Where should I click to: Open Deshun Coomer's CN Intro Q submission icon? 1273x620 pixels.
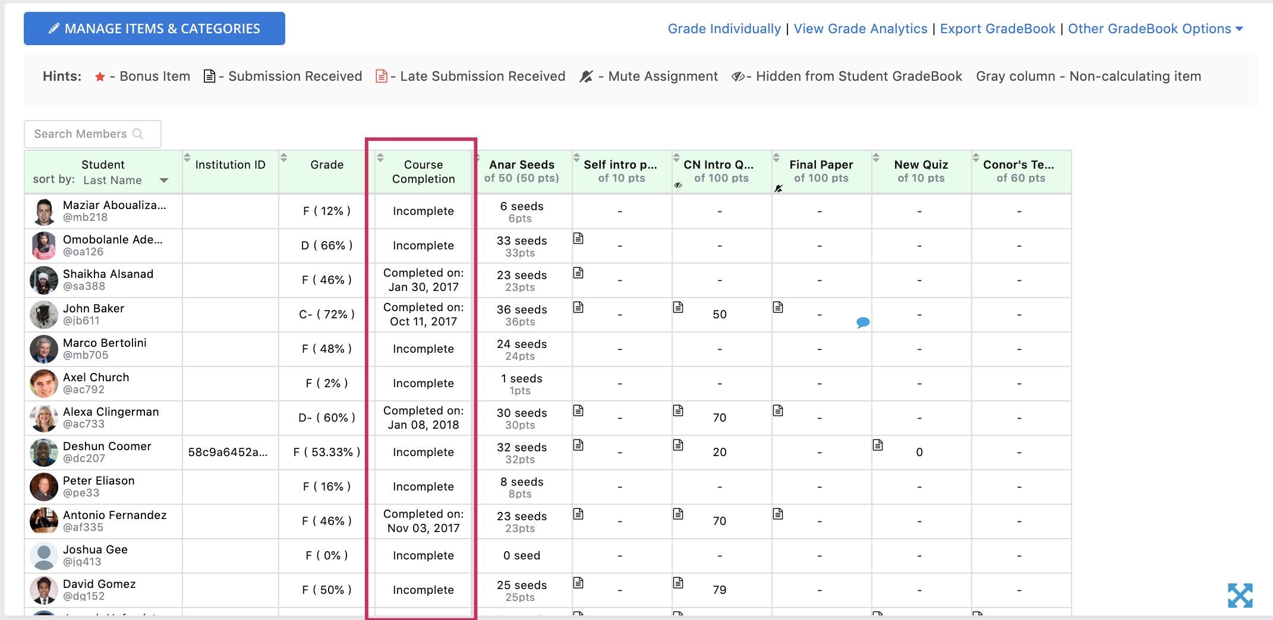678,445
